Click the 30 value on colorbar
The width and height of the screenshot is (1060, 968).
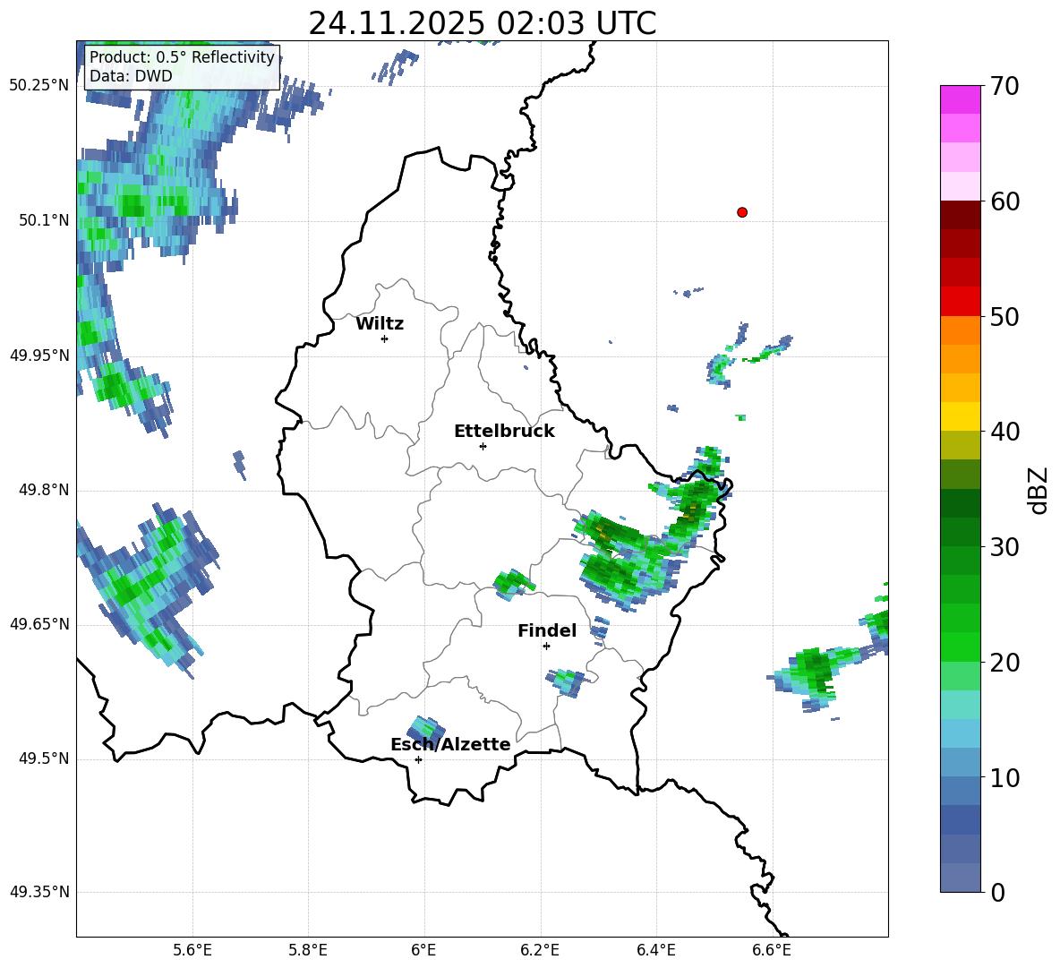click(1004, 547)
